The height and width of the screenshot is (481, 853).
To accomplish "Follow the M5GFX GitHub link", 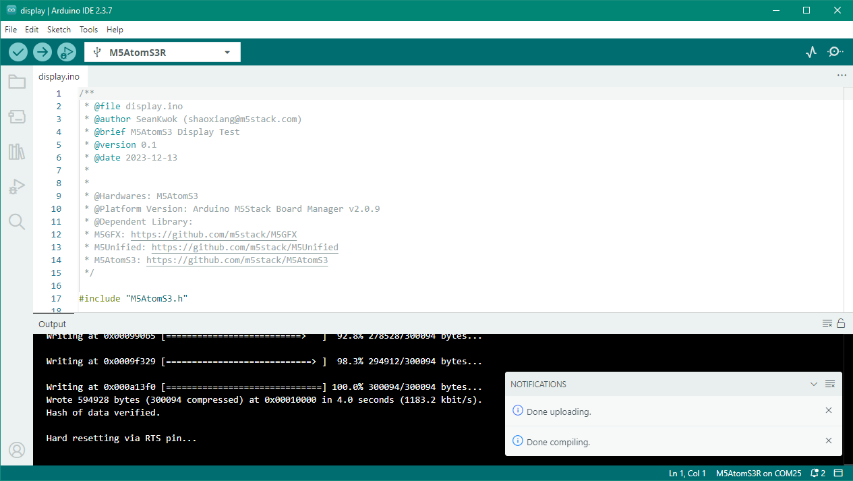I will (x=214, y=235).
